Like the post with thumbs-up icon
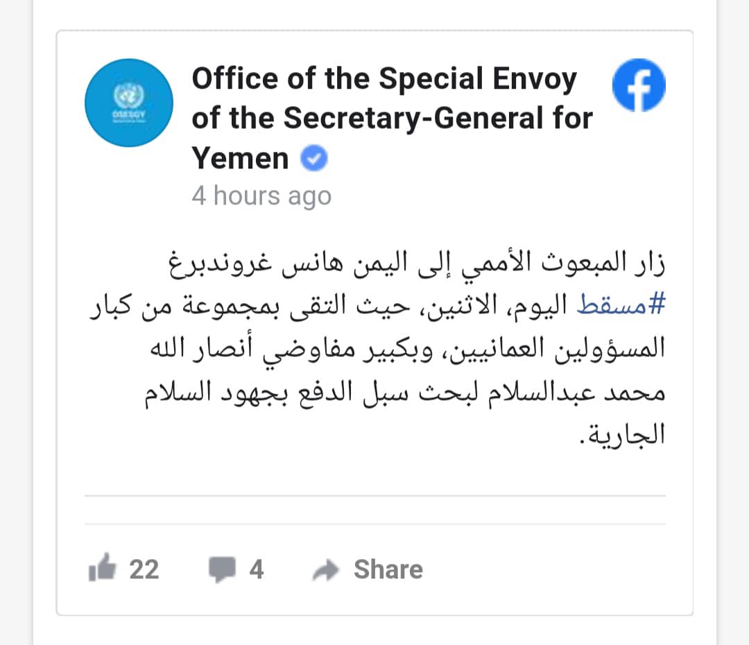The width and height of the screenshot is (749, 645). [102, 567]
